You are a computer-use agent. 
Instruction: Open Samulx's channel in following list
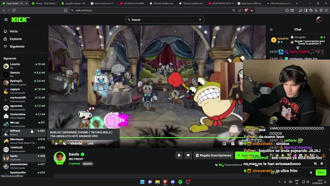click(24, 74)
